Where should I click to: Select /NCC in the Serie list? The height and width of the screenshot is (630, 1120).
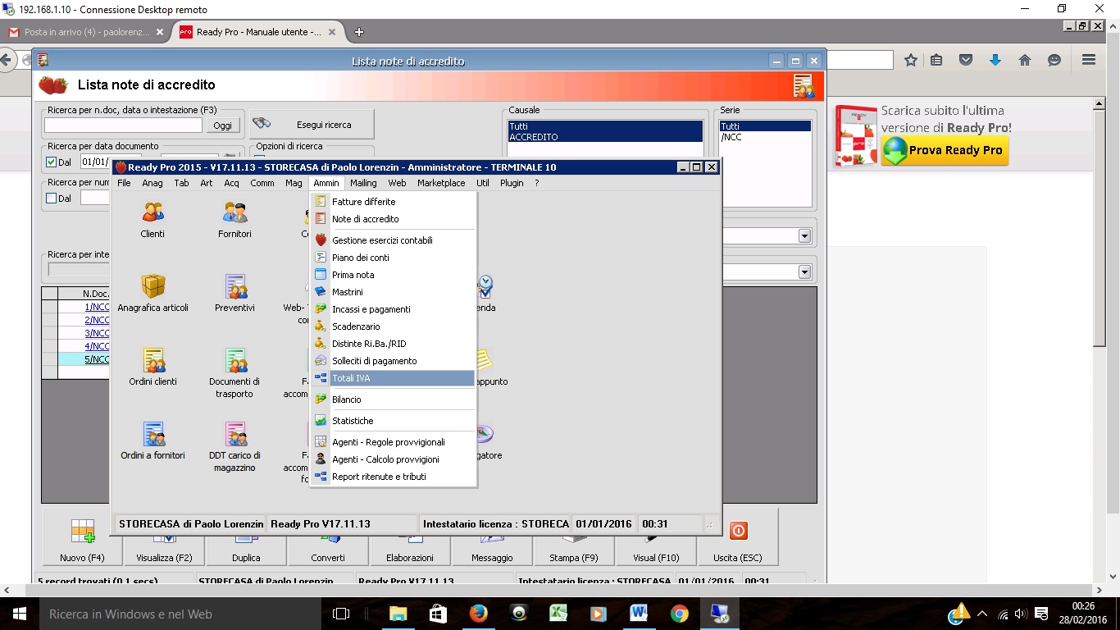pos(765,137)
